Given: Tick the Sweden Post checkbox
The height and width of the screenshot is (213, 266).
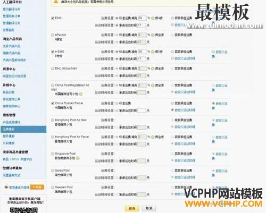Looking at the screenshot, I should (x=53, y=187).
